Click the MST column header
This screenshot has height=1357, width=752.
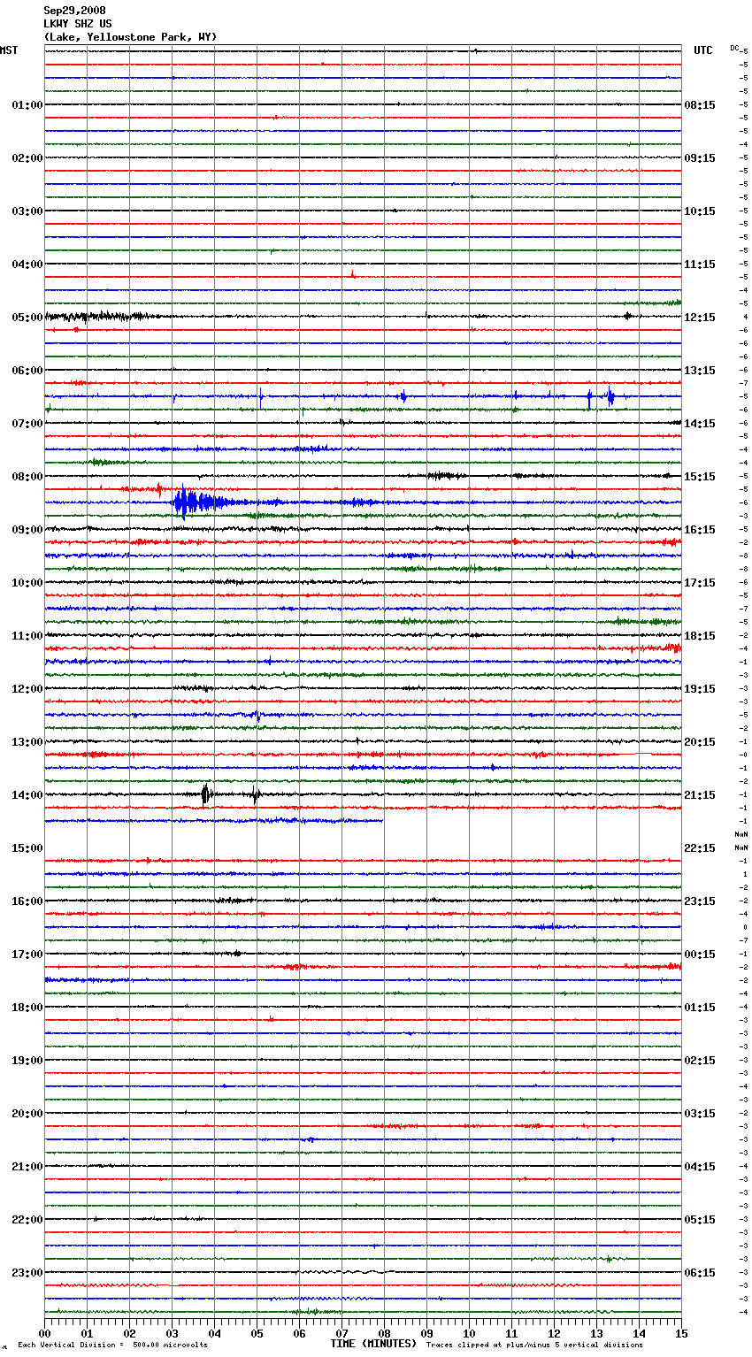coord(9,50)
